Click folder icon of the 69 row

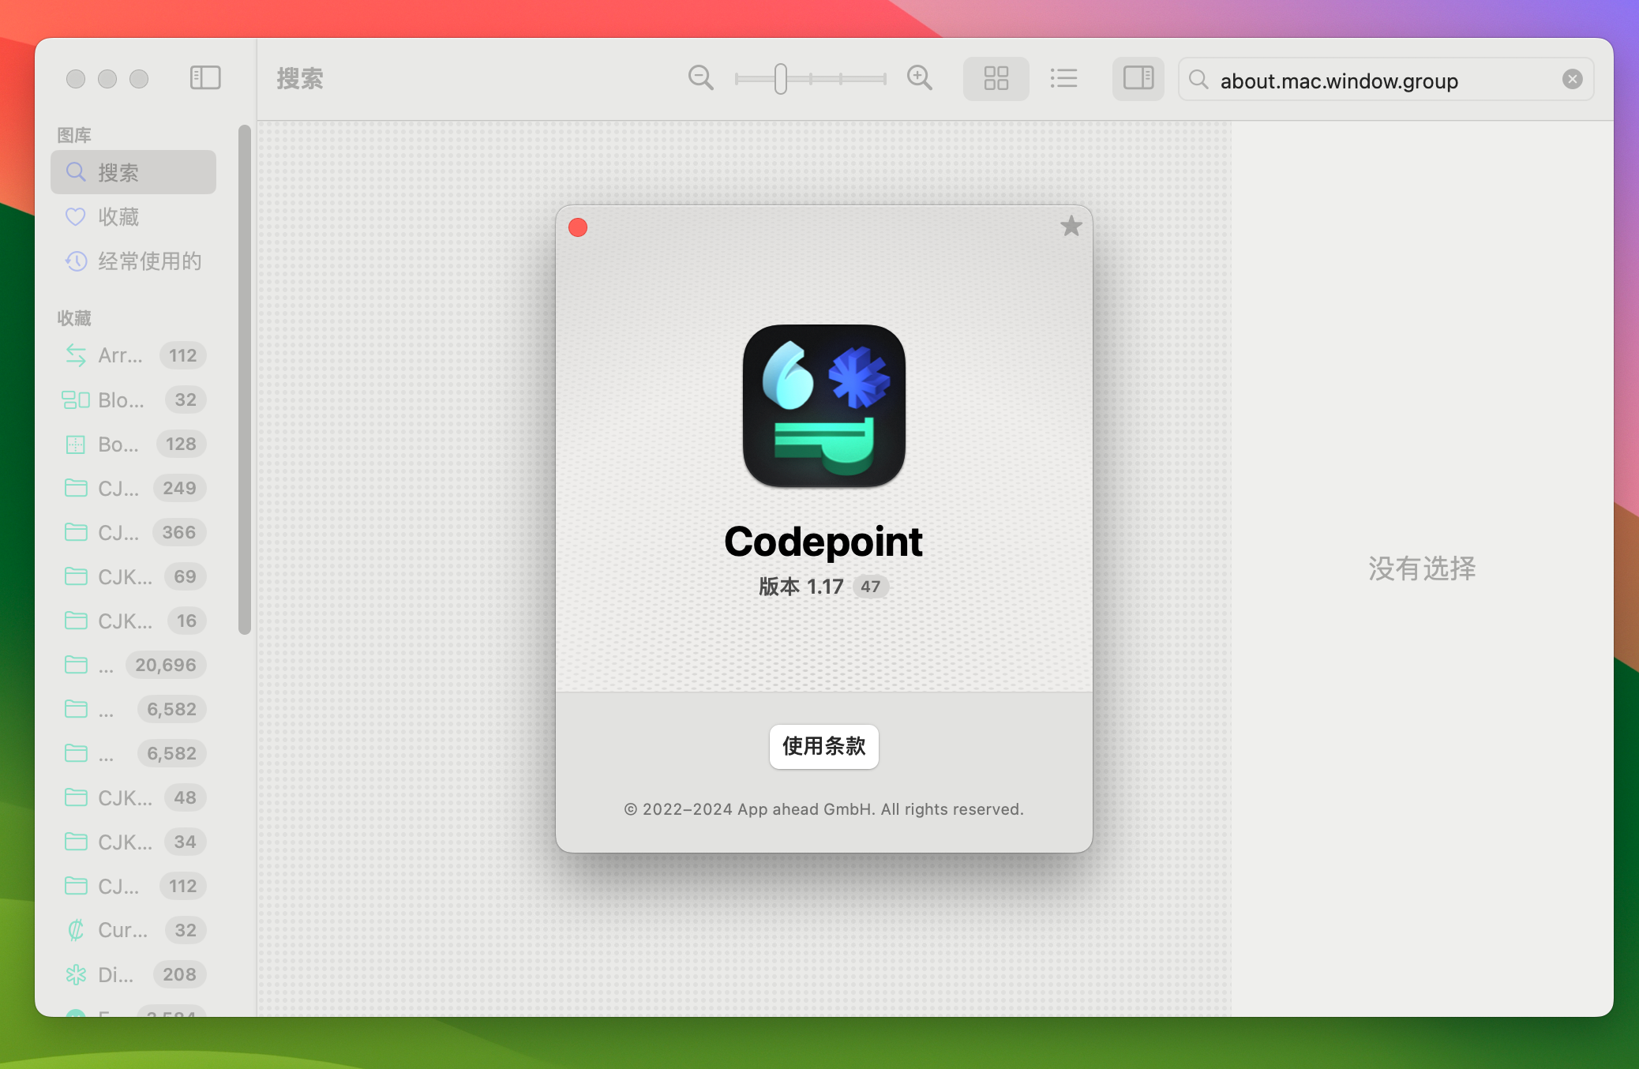[x=76, y=576]
